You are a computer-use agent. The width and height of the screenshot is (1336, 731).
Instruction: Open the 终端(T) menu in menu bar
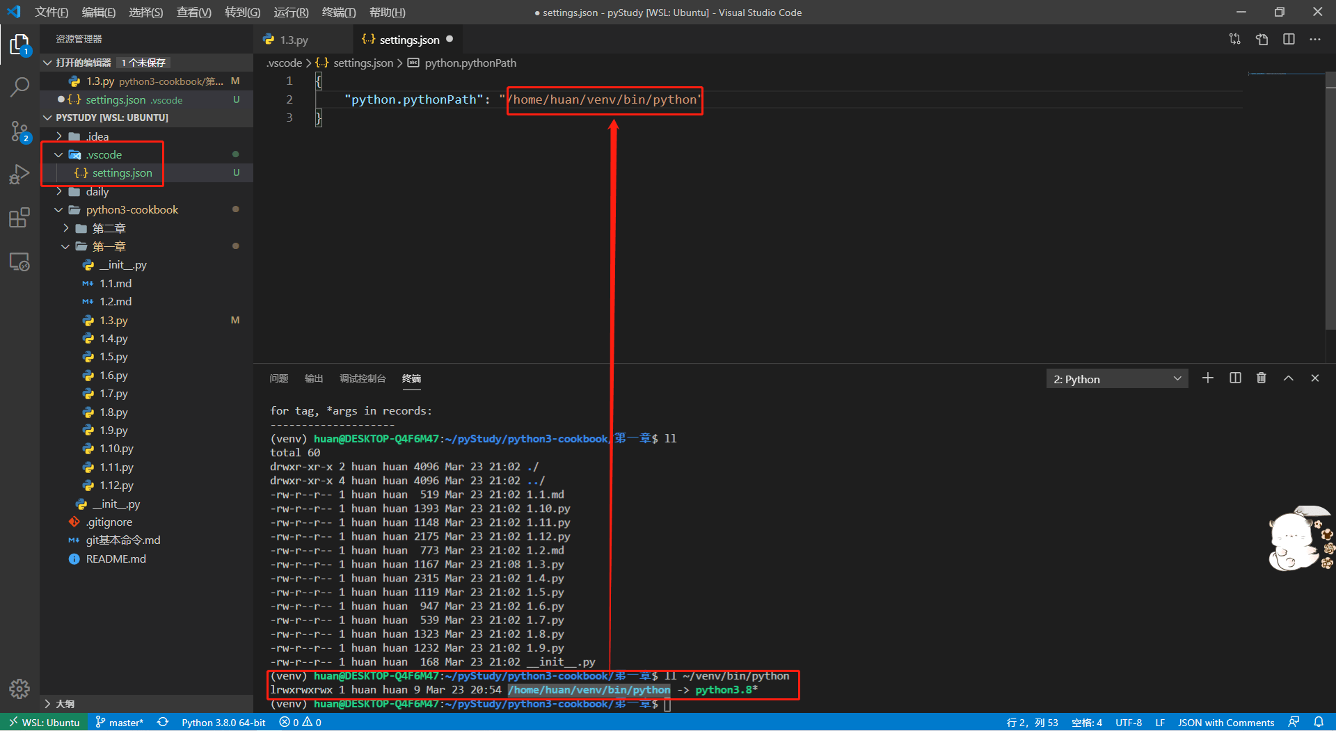pyautogui.click(x=339, y=13)
